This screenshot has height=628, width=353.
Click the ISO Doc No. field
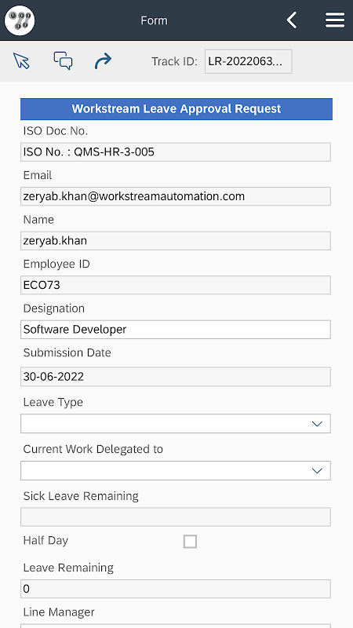tap(176, 152)
